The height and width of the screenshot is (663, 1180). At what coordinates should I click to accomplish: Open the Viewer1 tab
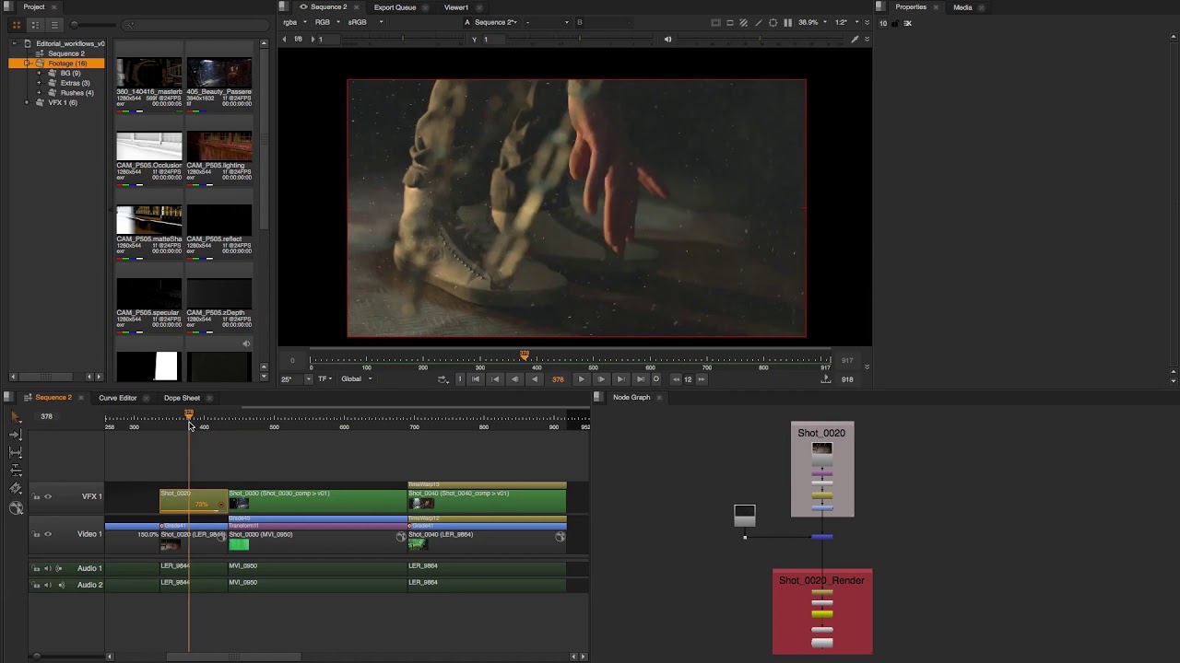click(x=456, y=7)
